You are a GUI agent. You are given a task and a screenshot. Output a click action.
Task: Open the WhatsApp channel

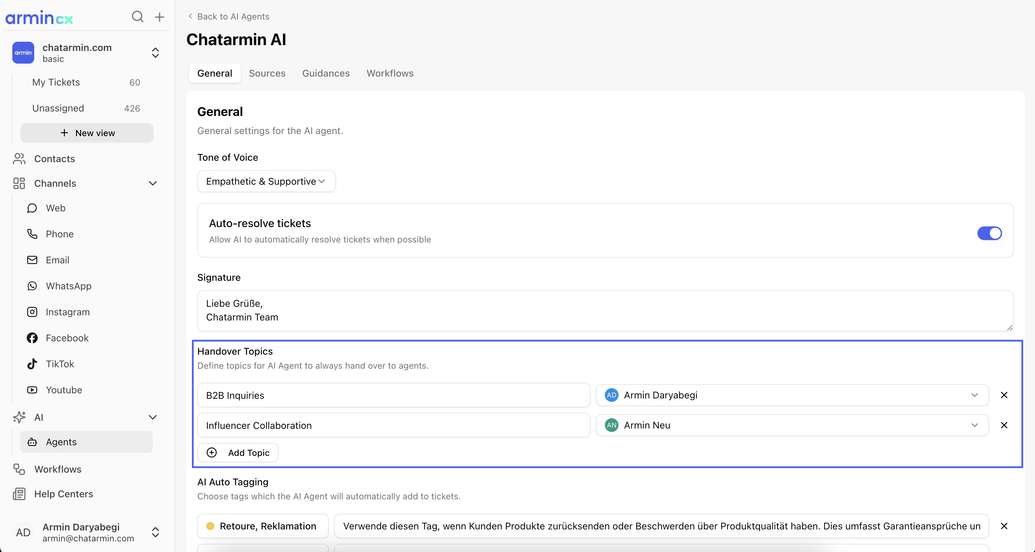click(69, 286)
